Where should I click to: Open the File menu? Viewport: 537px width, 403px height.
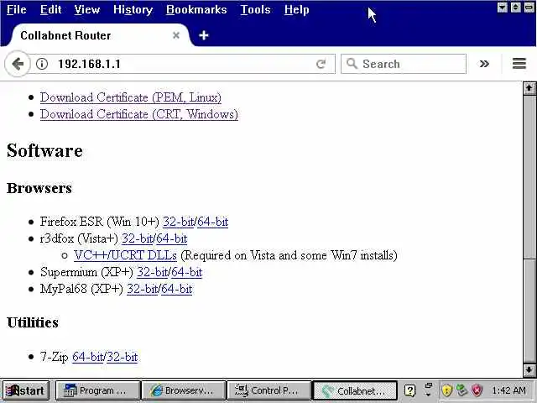(16, 9)
